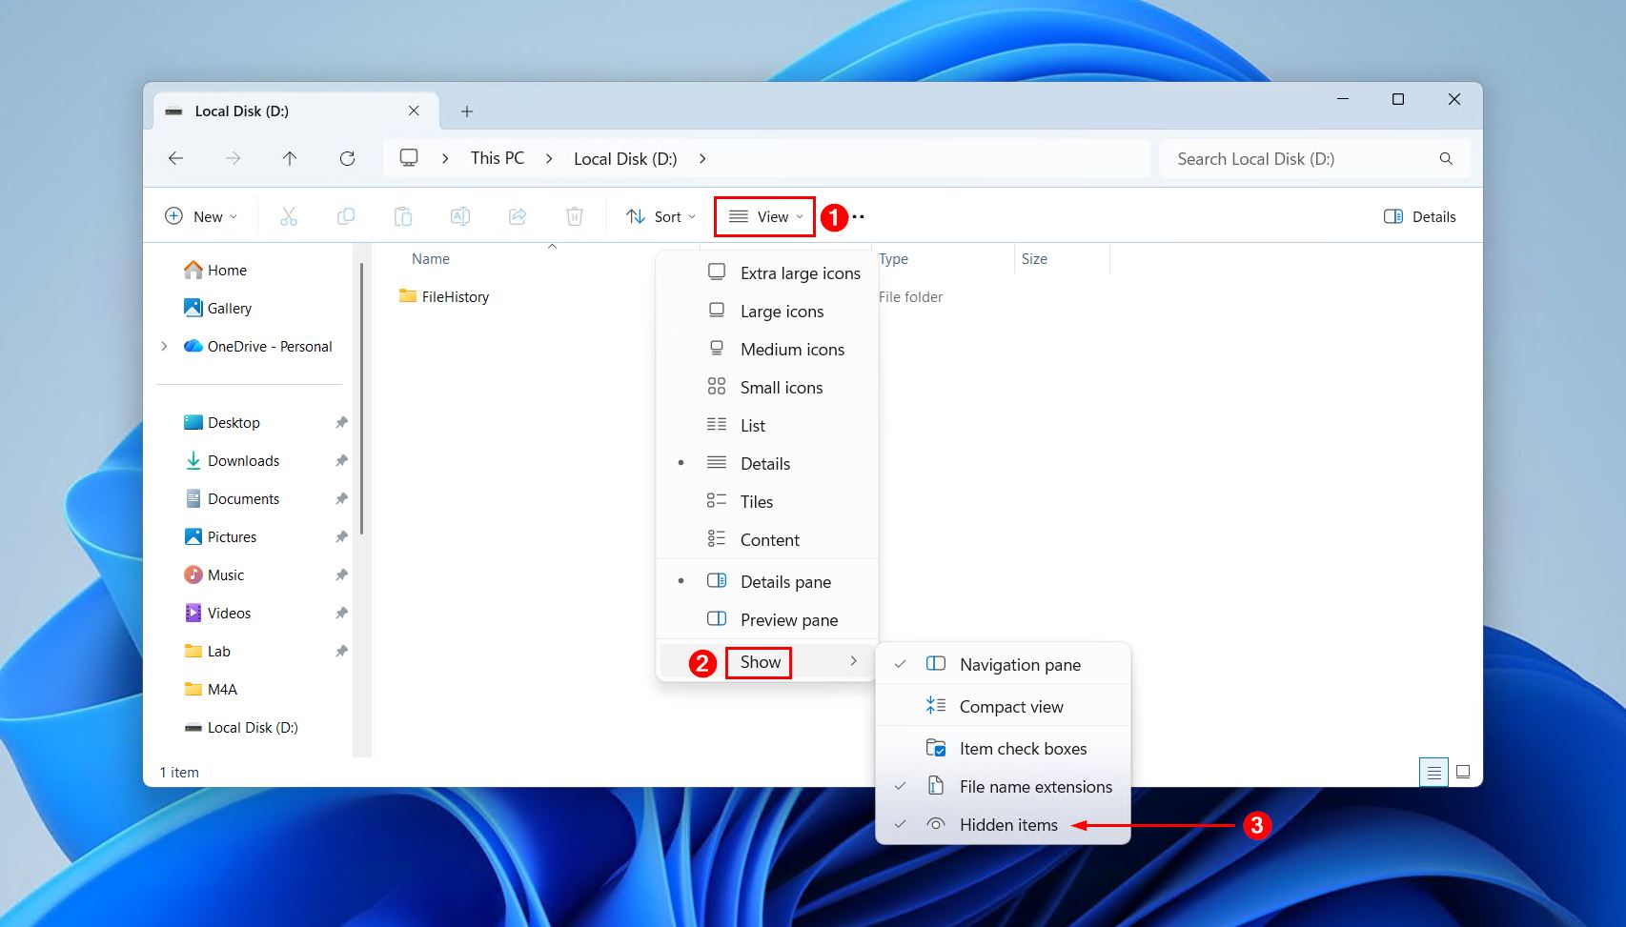The height and width of the screenshot is (927, 1626).
Task: Toggle Compact view option
Action: click(1003, 706)
